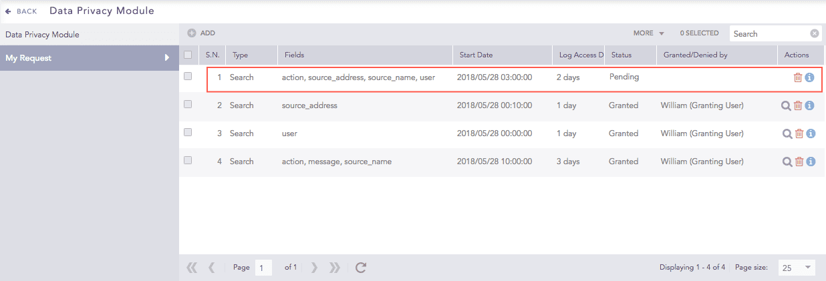Tick the checkbox for request row 1

[x=188, y=77]
